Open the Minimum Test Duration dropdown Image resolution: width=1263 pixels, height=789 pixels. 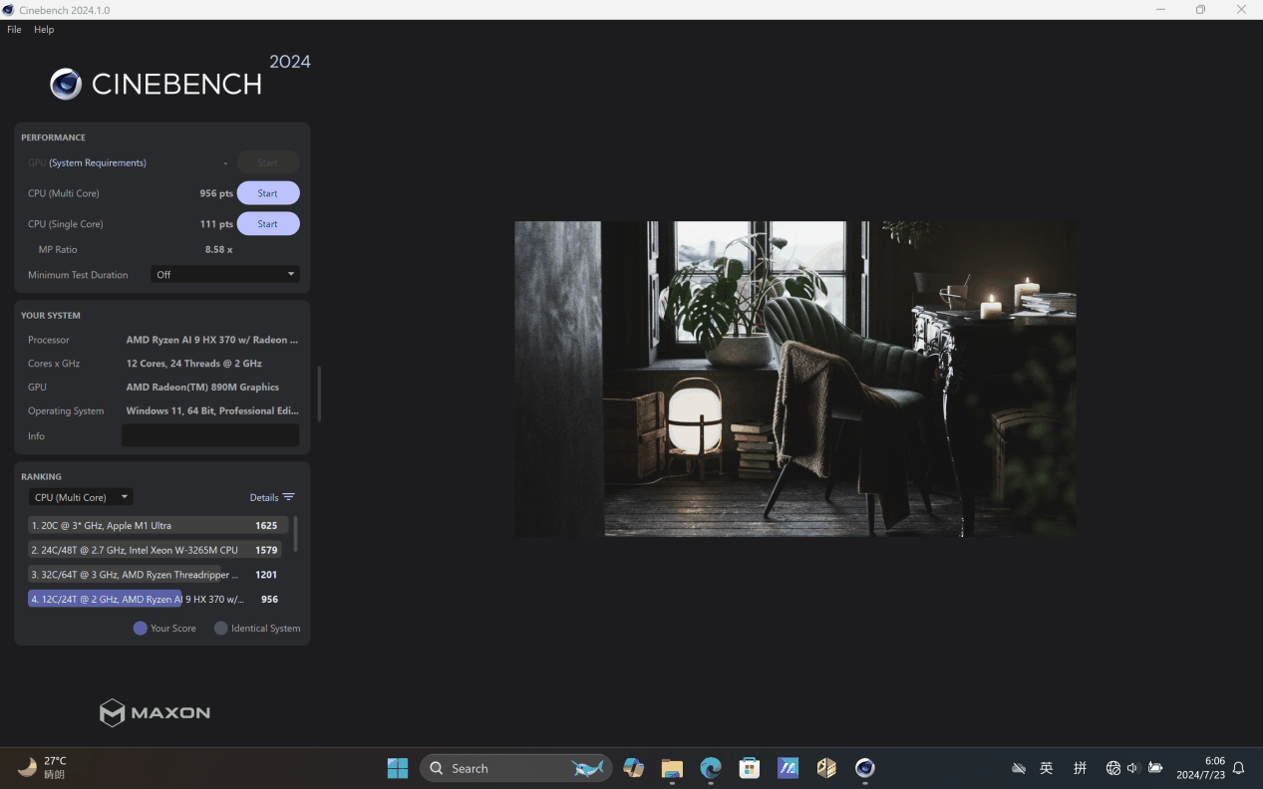(x=225, y=274)
